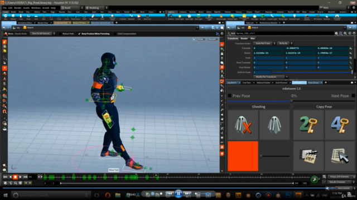Open the Modify Pre-Transform dropdown
The image size is (357, 200).
[271, 77]
